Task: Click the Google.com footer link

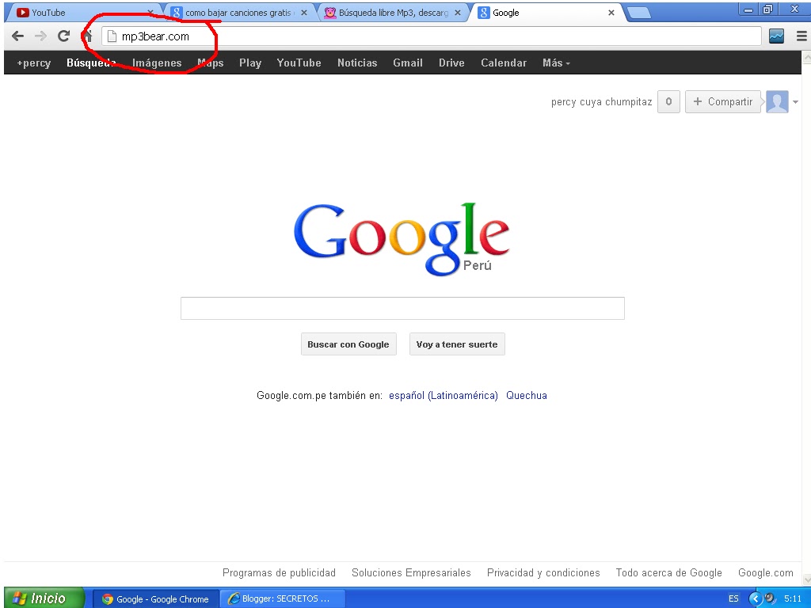Action: [x=766, y=573]
